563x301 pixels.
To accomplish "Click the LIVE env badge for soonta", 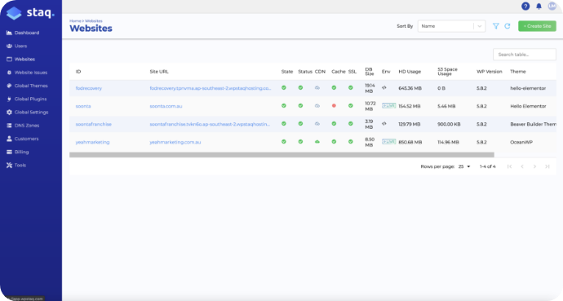I will pos(389,106).
